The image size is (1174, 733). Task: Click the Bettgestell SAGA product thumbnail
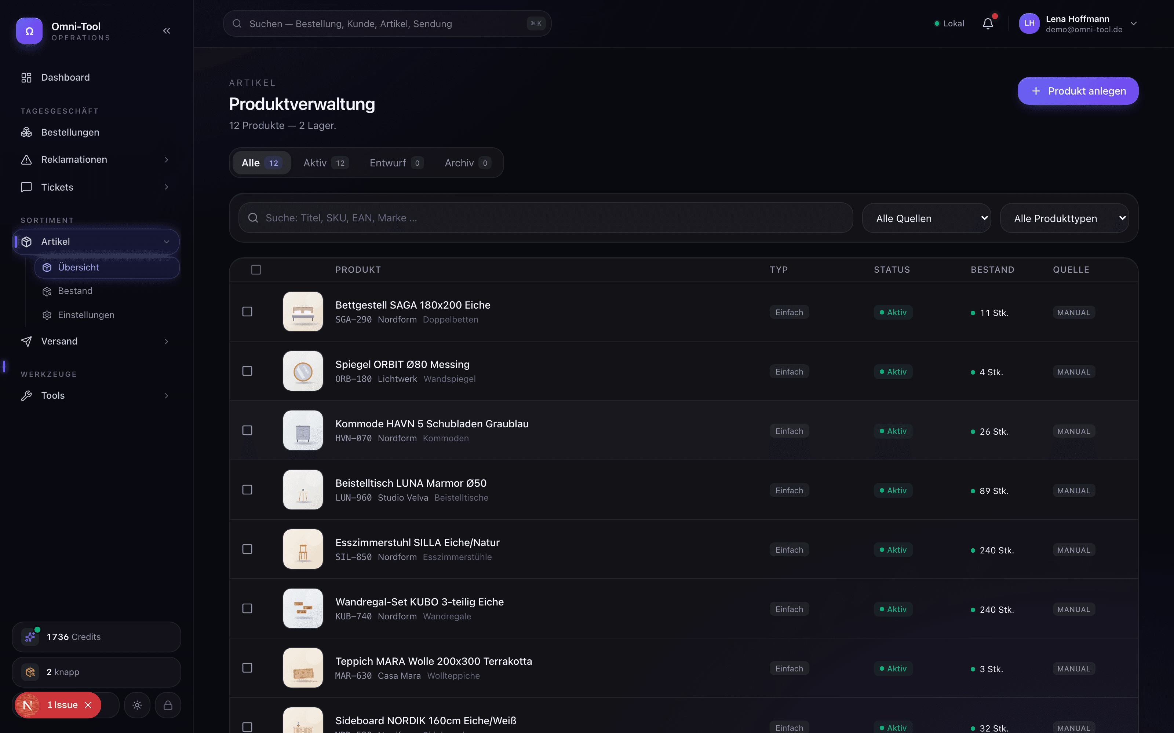click(x=303, y=312)
